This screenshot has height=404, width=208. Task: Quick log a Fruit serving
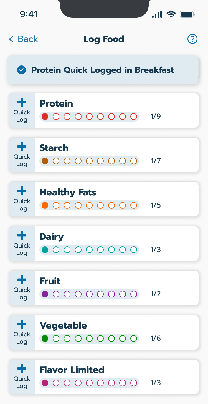[22, 288]
